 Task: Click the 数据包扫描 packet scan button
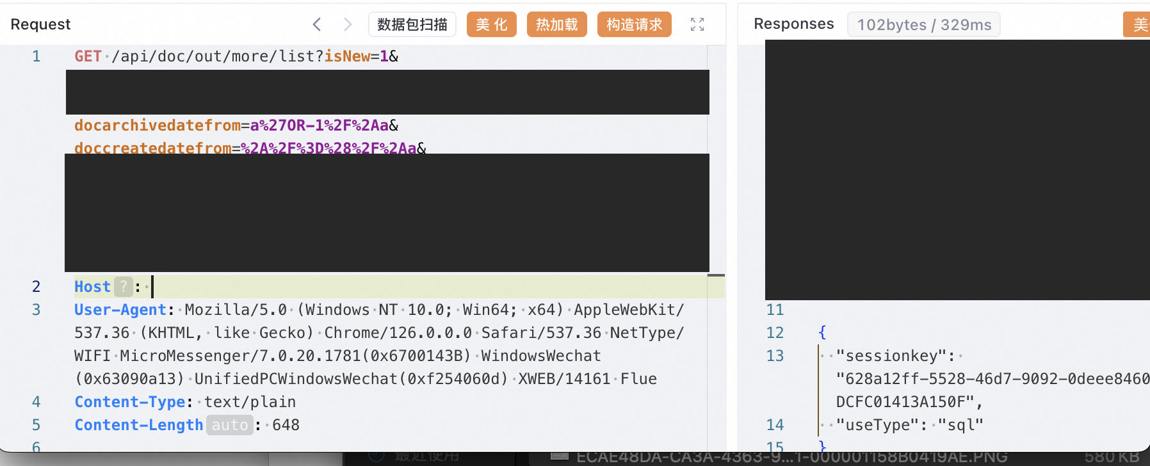click(412, 24)
